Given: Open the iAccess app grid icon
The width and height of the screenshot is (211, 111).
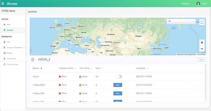Looking at the screenshot, I should 3,4.
